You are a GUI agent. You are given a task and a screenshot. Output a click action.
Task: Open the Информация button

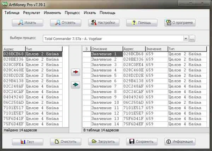point(180,142)
